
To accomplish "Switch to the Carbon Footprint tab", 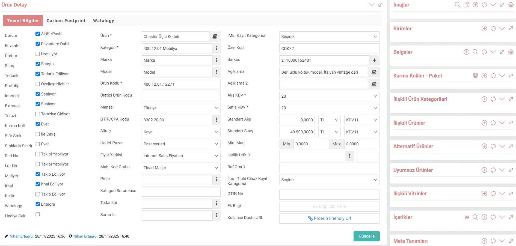I will pyautogui.click(x=66, y=21).
